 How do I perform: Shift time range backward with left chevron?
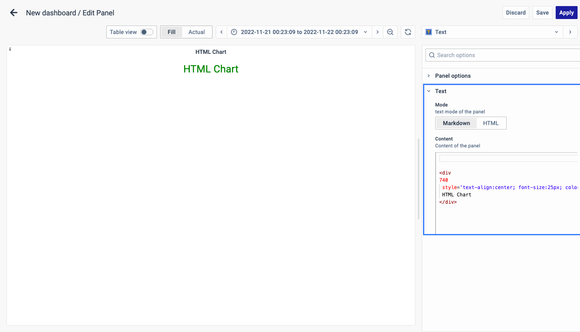[221, 32]
